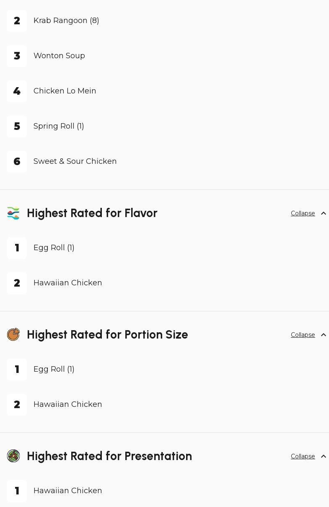The width and height of the screenshot is (329, 507).
Task: Choose Spring Roll (1) entry
Action: 59,126
